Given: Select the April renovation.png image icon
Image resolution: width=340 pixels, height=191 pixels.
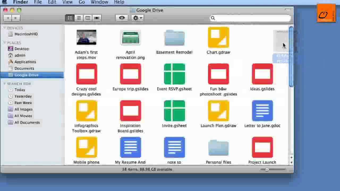Looking at the screenshot, I should [x=130, y=37].
